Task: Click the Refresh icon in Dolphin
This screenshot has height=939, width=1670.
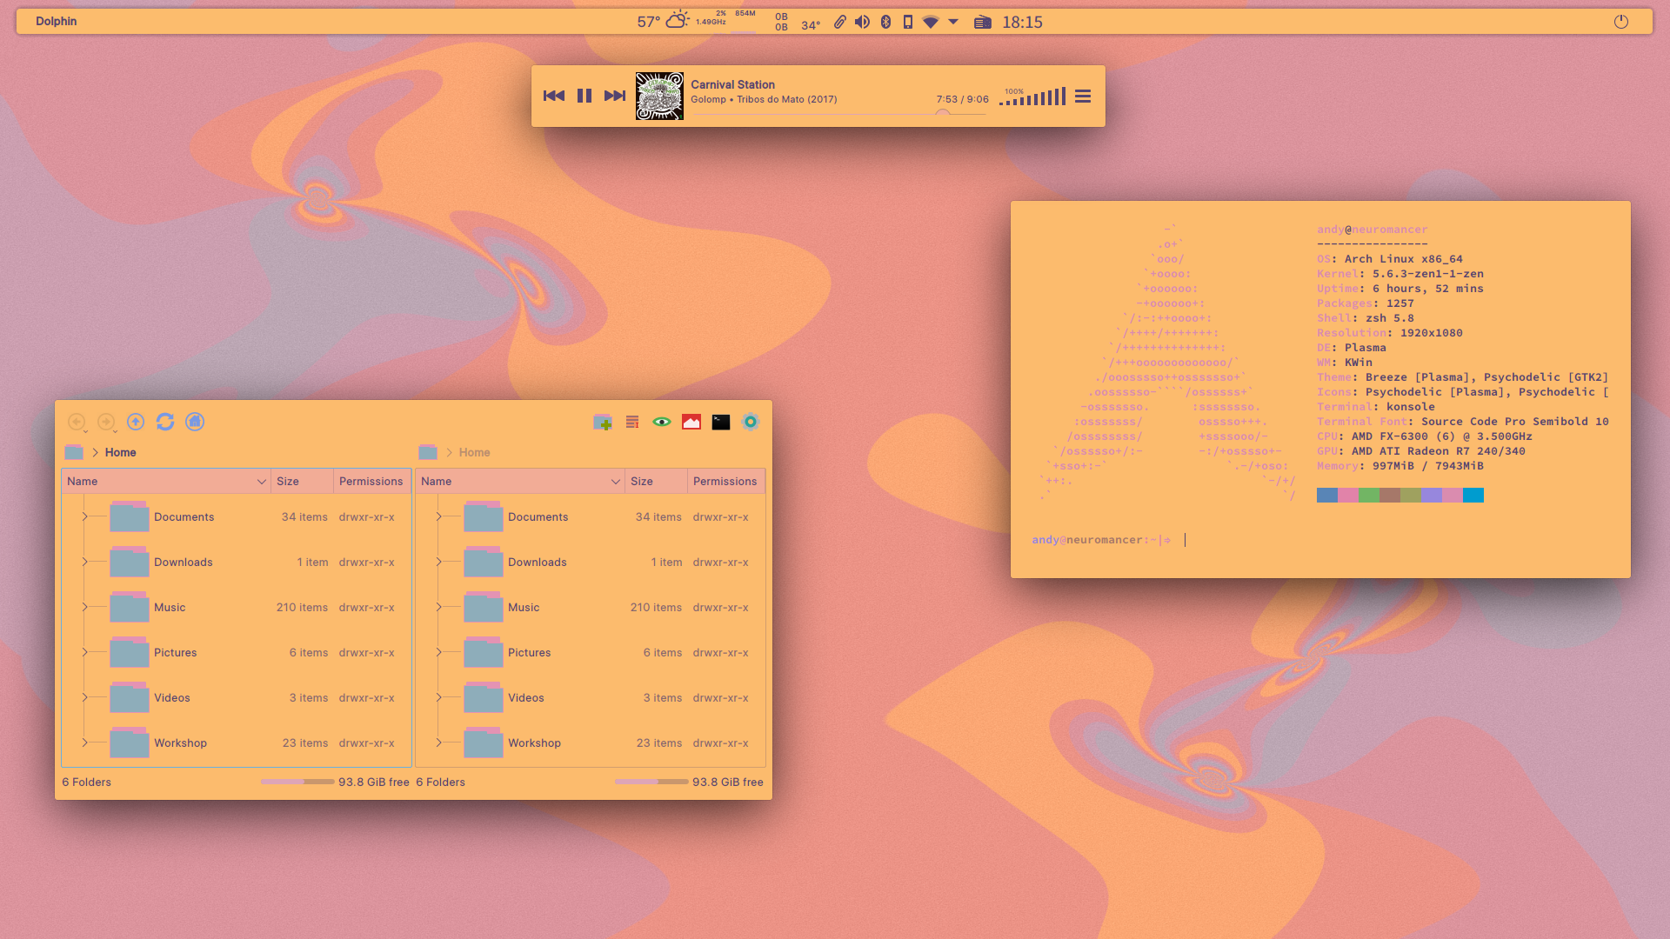Action: pos(165,422)
